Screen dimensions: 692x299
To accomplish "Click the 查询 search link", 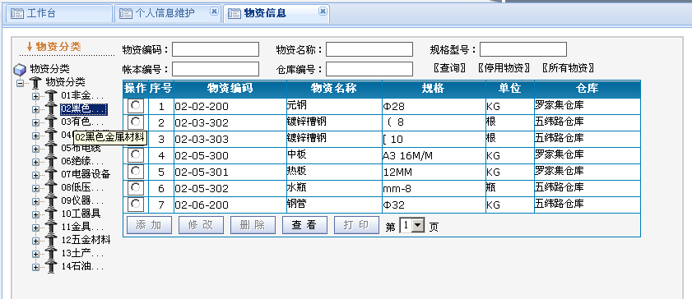I will pyautogui.click(x=450, y=68).
